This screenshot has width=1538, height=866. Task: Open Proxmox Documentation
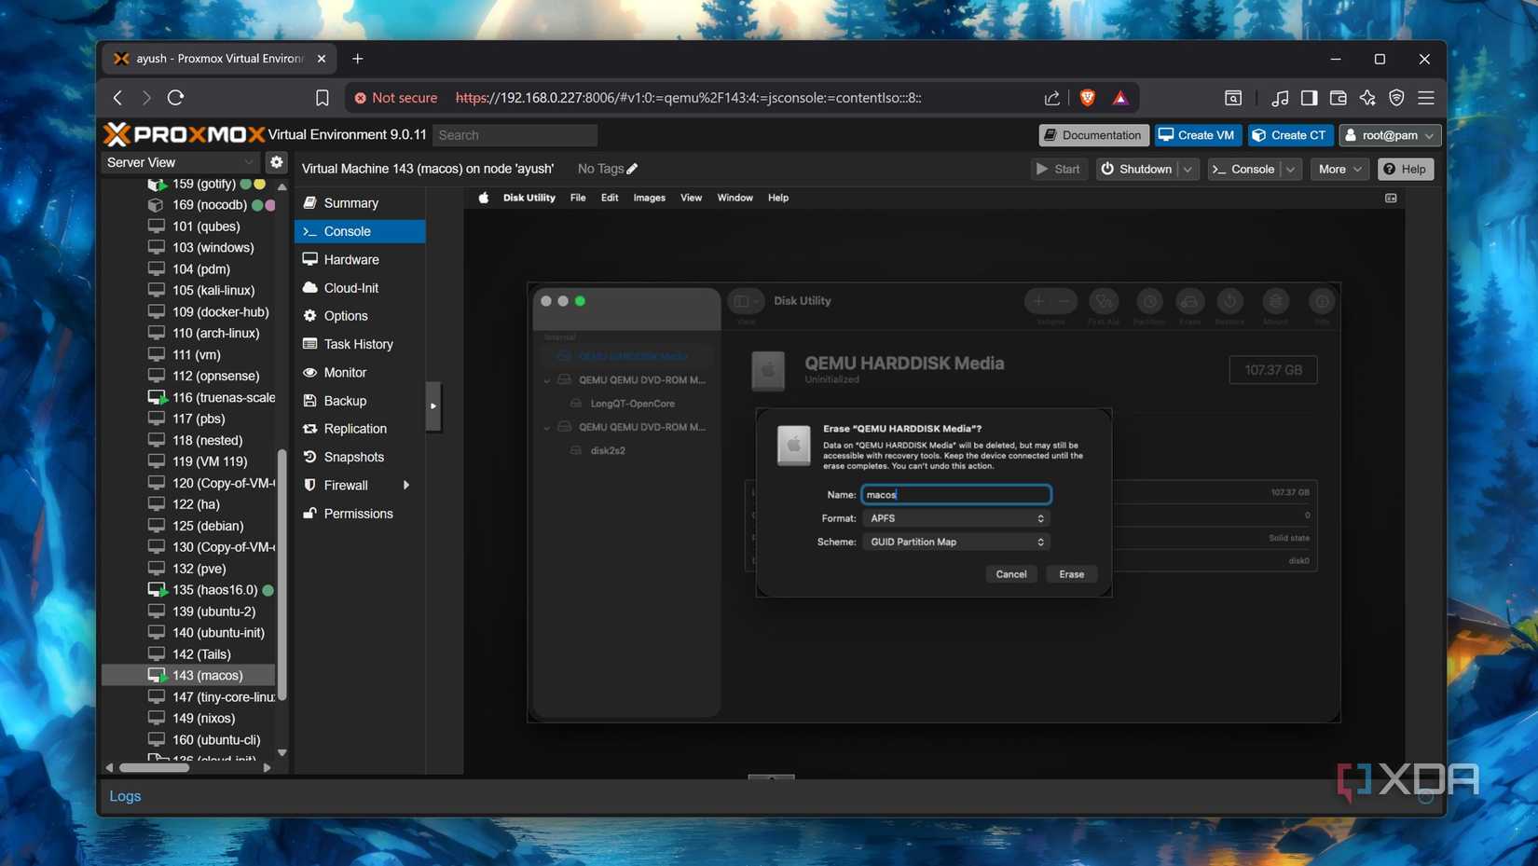click(x=1093, y=135)
